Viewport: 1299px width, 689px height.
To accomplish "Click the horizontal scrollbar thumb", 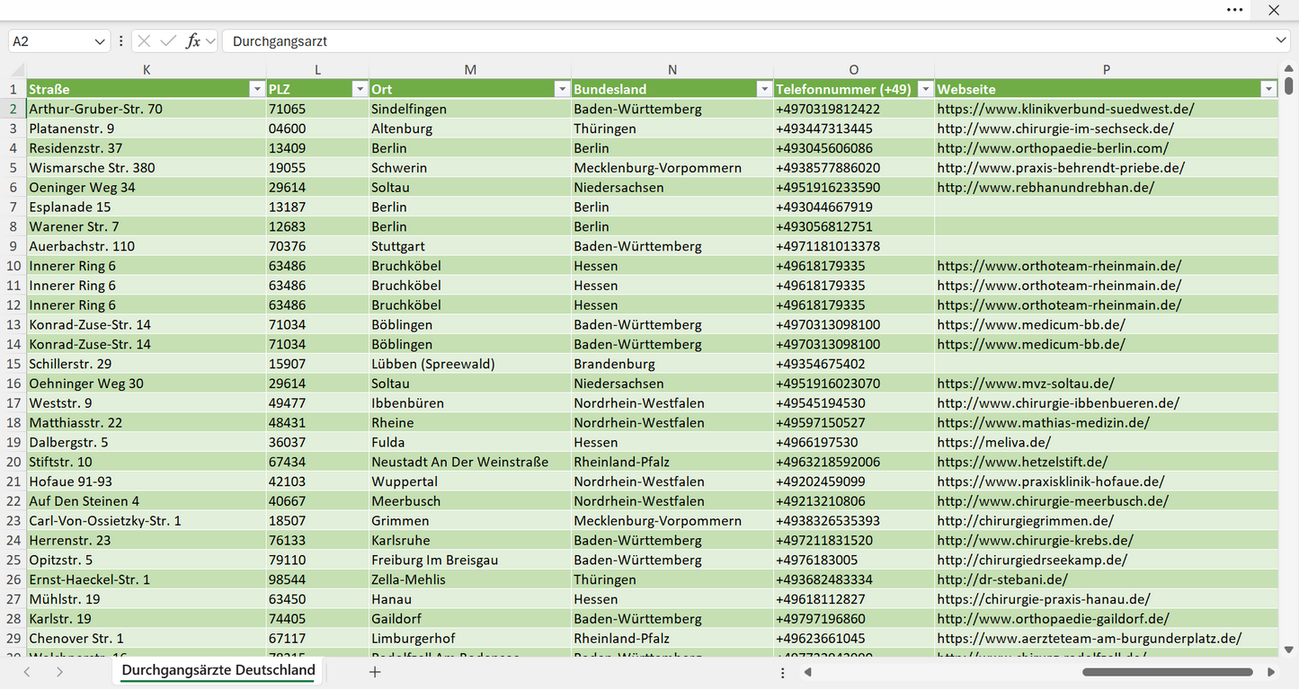I will pyautogui.click(x=1168, y=672).
